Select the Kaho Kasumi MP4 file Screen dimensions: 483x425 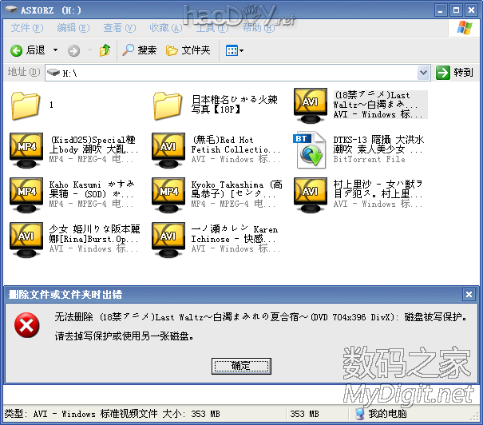click(x=26, y=194)
